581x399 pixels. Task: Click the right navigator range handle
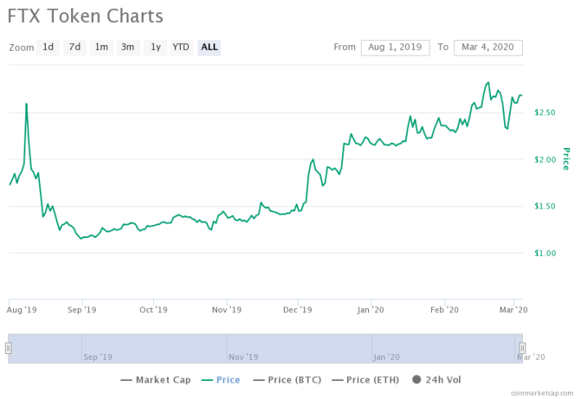[x=522, y=348]
